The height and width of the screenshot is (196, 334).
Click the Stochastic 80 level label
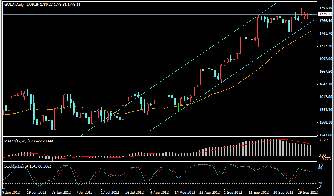pyautogui.click(x=321, y=168)
